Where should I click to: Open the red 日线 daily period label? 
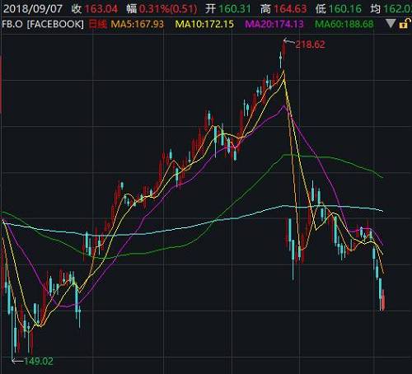tap(97, 24)
